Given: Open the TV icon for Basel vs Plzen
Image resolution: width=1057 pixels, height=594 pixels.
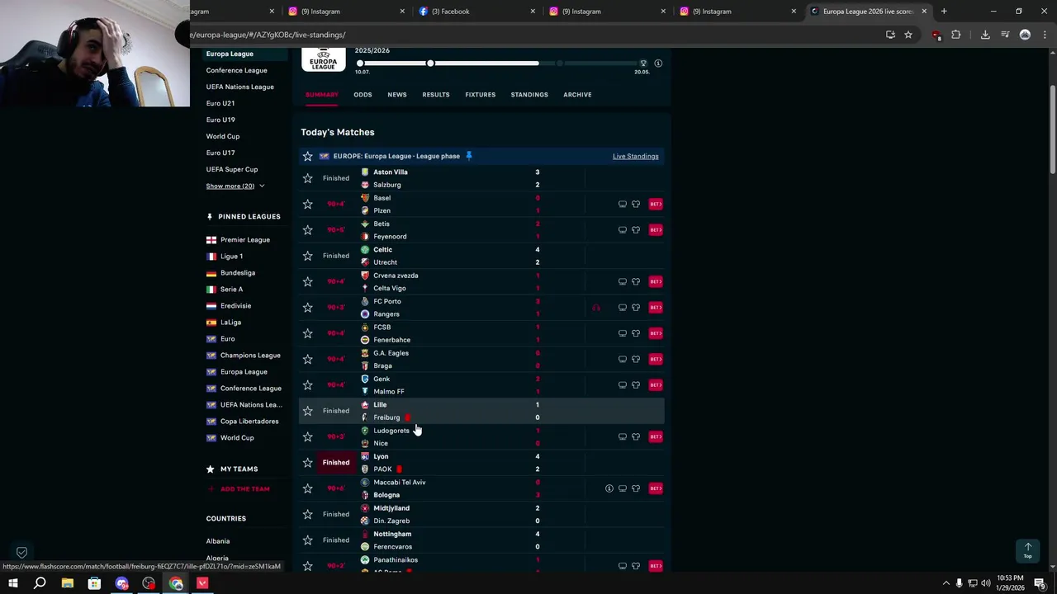Looking at the screenshot, I should 623,204.
